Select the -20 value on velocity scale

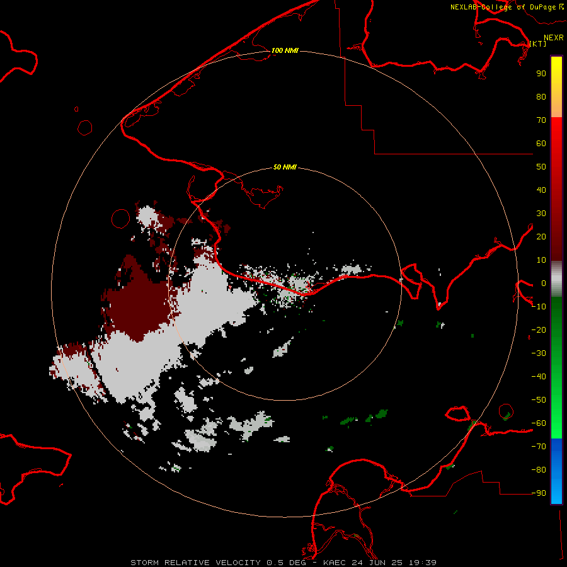[x=539, y=329]
